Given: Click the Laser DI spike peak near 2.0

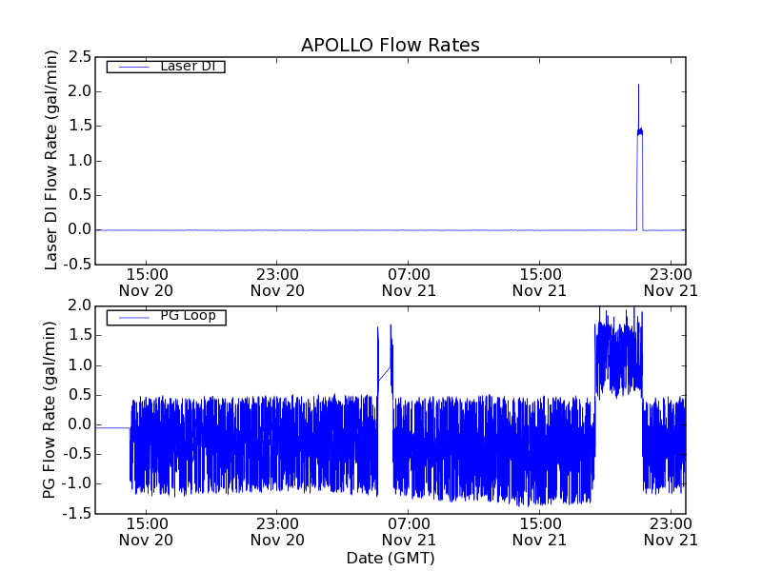Looking at the screenshot, I should coord(638,87).
